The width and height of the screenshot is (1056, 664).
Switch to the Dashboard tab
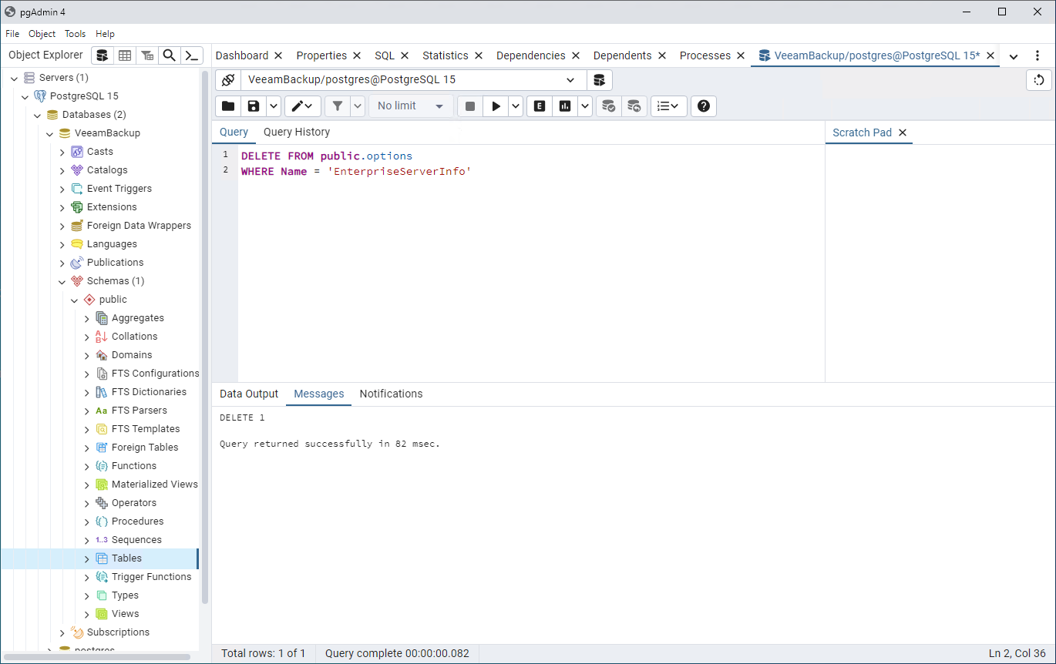click(x=242, y=55)
